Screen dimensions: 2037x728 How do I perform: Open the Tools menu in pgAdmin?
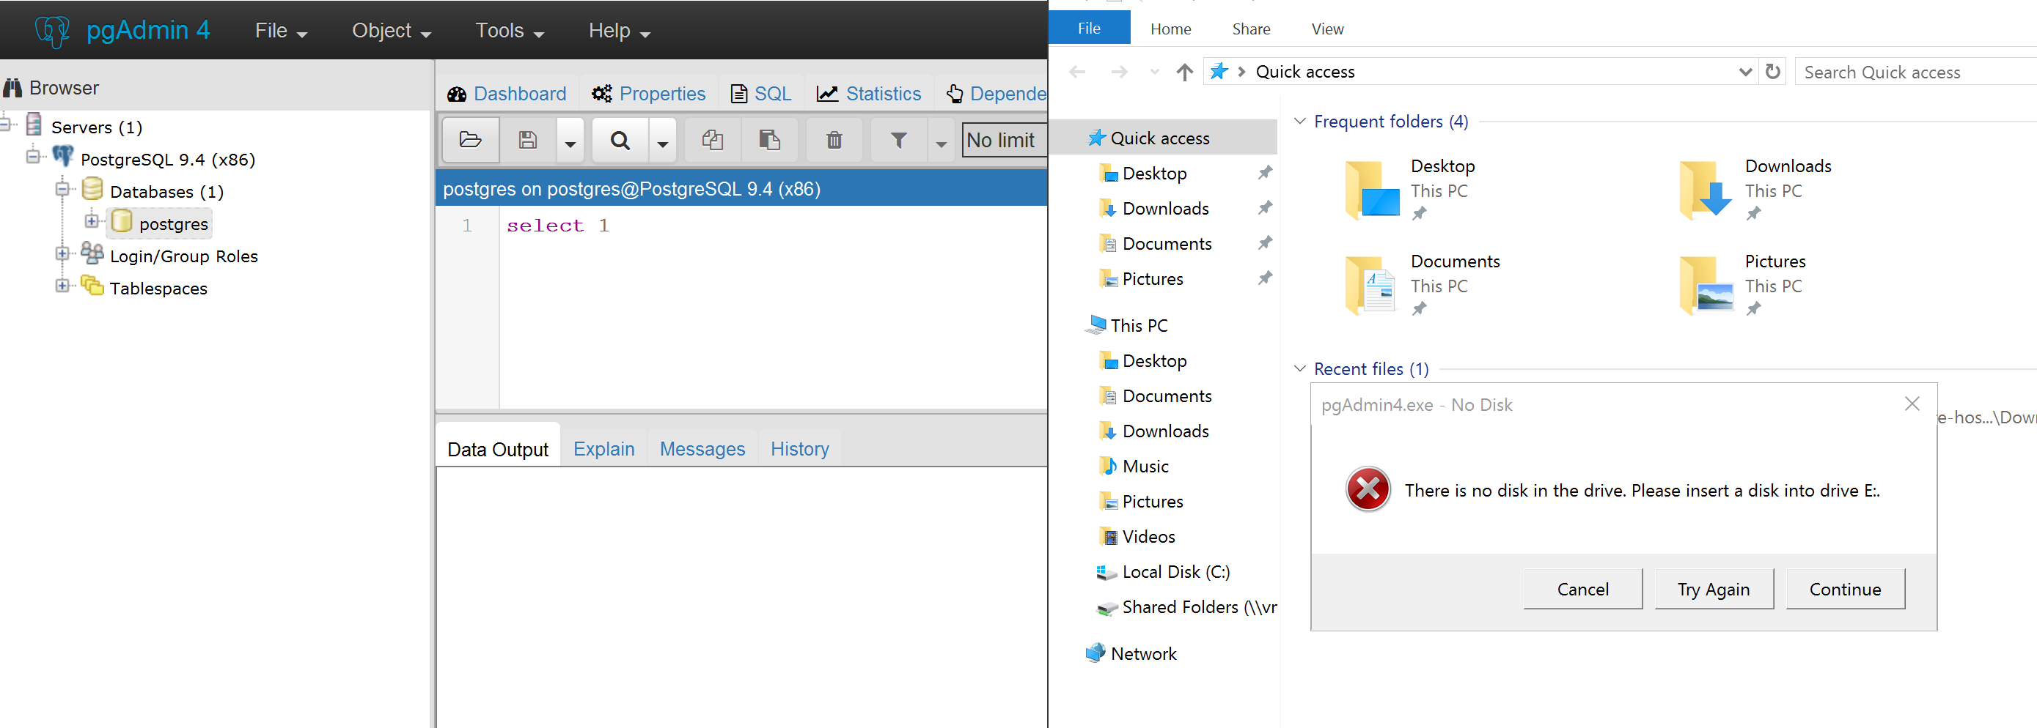click(x=509, y=31)
